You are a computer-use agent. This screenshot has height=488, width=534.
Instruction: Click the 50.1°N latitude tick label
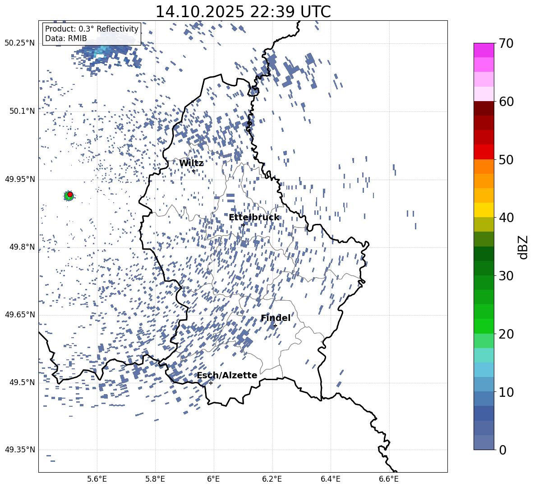tap(22, 111)
